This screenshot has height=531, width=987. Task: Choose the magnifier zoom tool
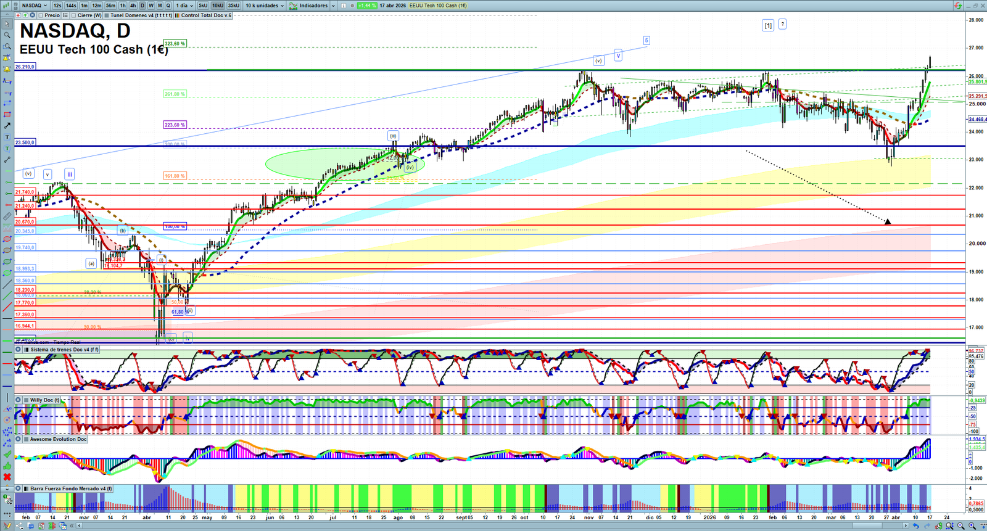point(7,35)
